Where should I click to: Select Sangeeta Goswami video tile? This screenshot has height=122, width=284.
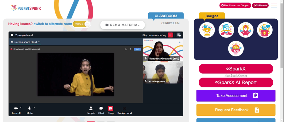tap(163, 50)
